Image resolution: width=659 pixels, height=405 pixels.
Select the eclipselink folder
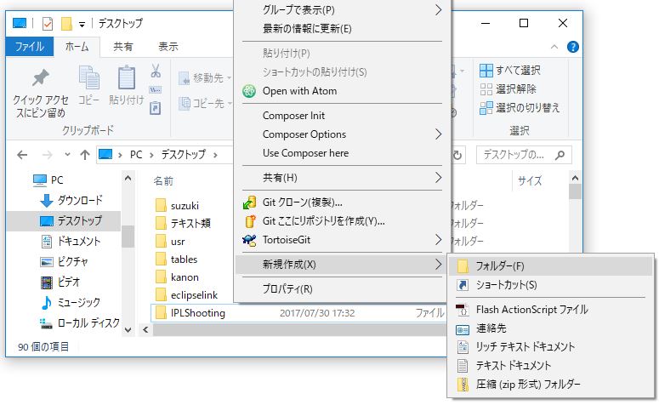(186, 295)
